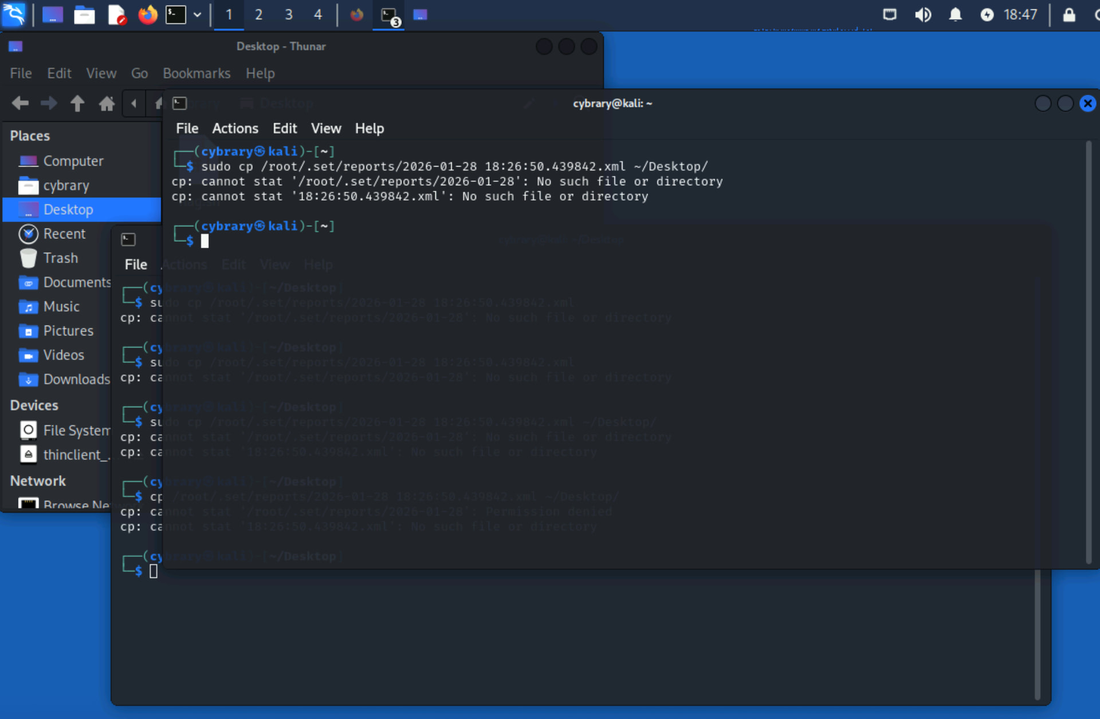The height and width of the screenshot is (719, 1100).
Task: Open the terminal emulator launcher in panel
Action: pos(175,14)
